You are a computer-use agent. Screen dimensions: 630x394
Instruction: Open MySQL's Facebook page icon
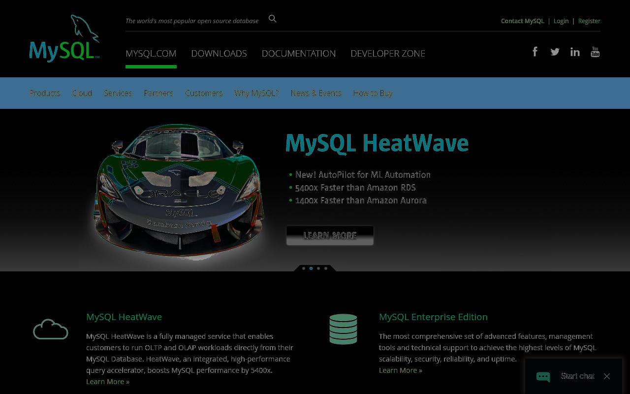(535, 52)
